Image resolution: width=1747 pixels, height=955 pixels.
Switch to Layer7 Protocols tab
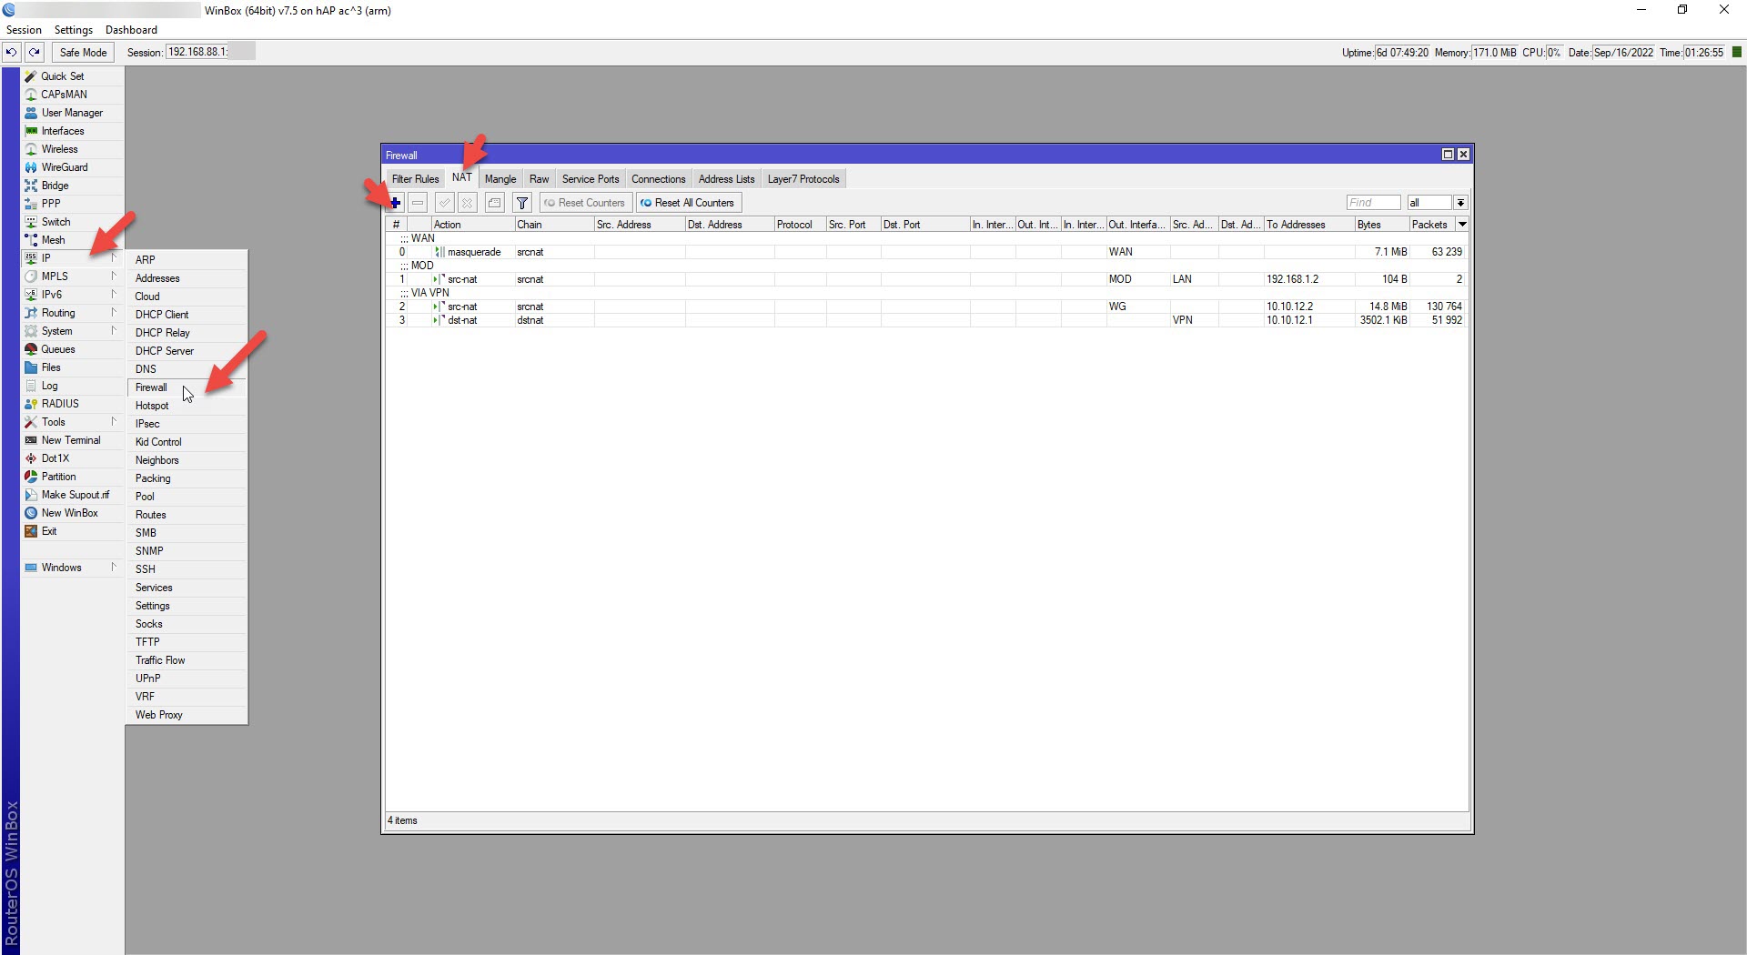(803, 179)
